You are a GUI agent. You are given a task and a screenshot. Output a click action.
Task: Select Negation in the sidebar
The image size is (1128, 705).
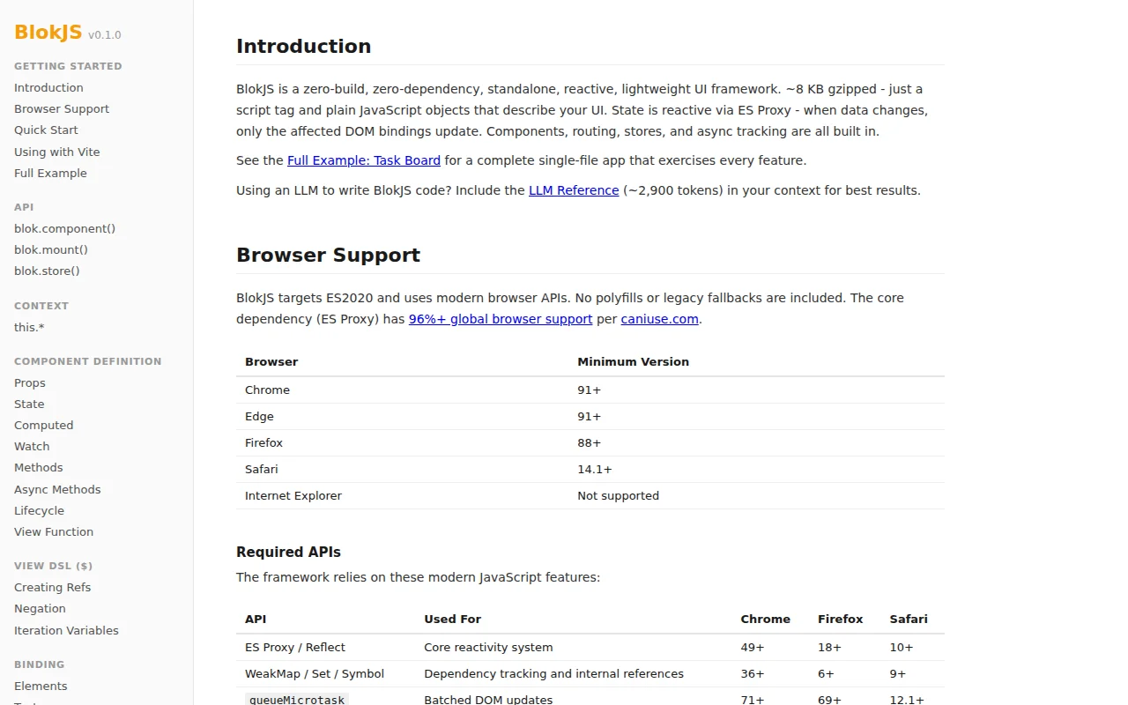pyautogui.click(x=40, y=608)
